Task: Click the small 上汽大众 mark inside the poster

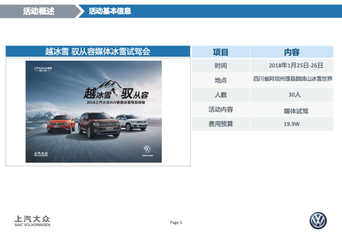Action: [x=40, y=153]
